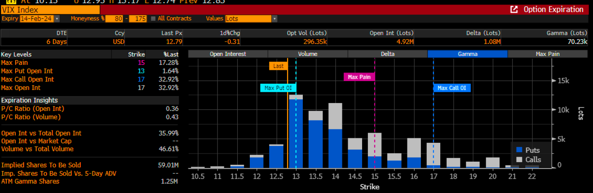Click Open Int vs Total Open Int row
Viewport: 593px width, 193px height.
click(89, 133)
